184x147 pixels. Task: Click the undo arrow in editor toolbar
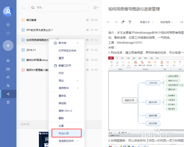[x=109, y=22]
